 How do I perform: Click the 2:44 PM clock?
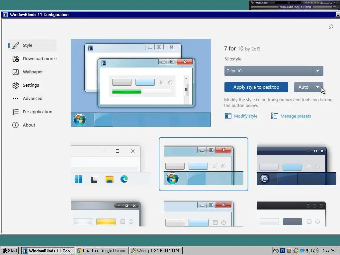329,251
